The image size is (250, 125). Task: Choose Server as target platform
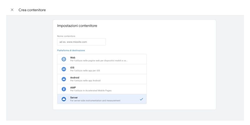pyautogui.click(x=102, y=99)
